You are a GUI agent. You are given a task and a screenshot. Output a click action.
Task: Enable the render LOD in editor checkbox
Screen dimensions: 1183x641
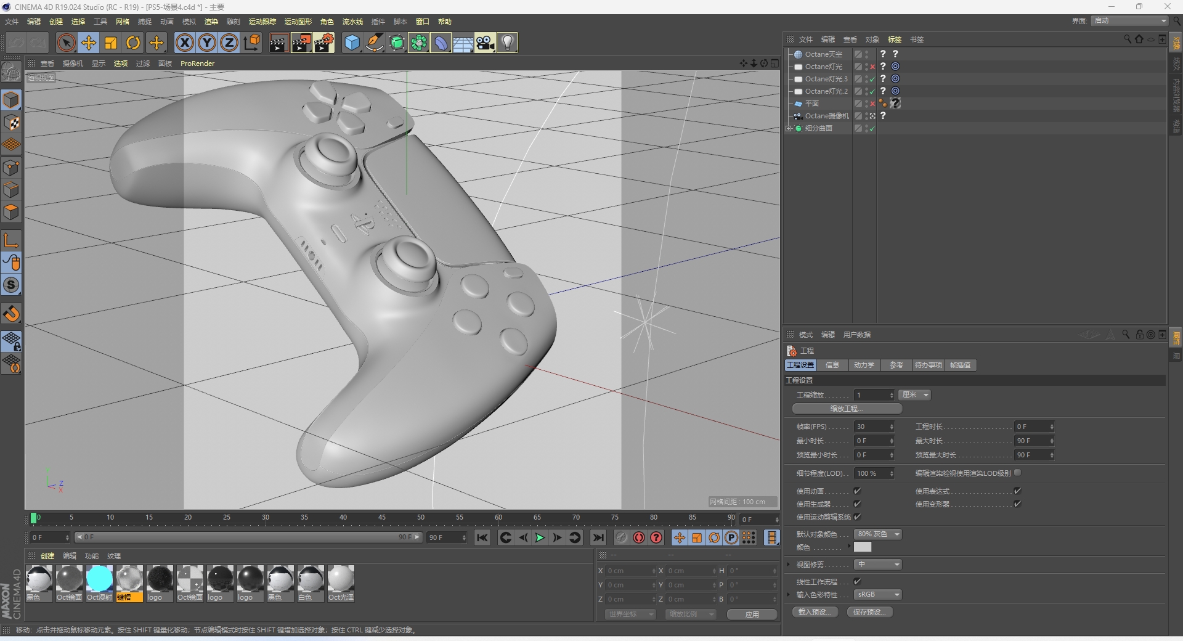[1017, 473]
